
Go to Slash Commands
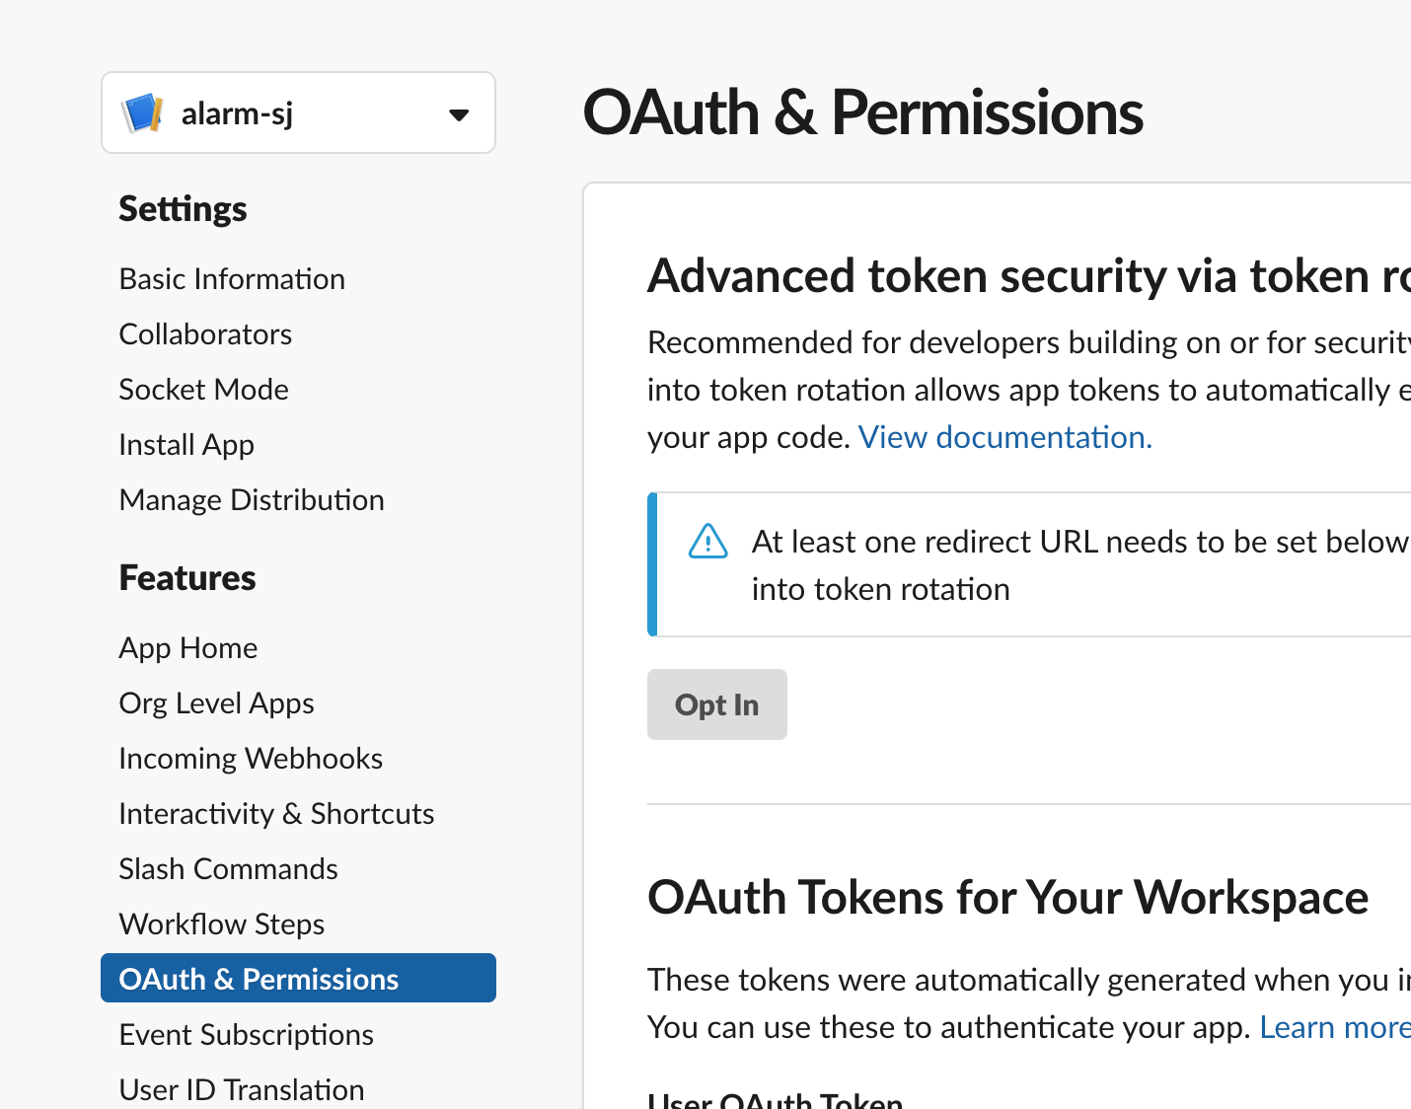(x=228, y=869)
